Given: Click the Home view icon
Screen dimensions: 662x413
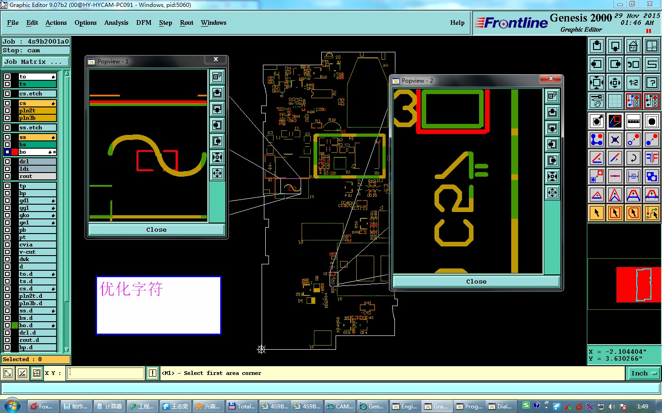Looking at the screenshot, I should [x=633, y=46].
